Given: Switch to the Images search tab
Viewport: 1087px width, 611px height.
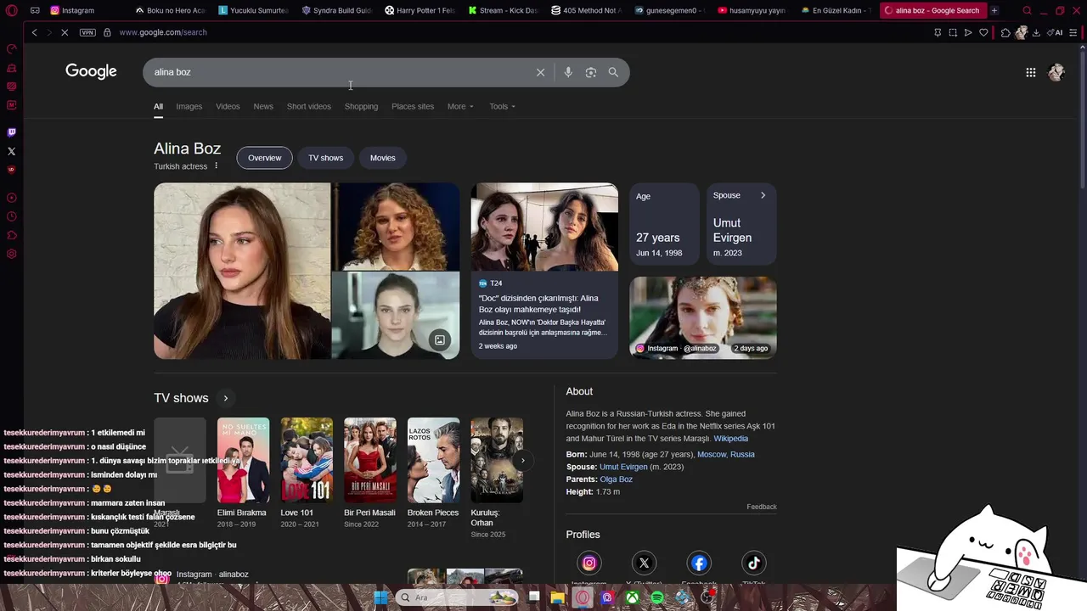Looking at the screenshot, I should [189, 106].
